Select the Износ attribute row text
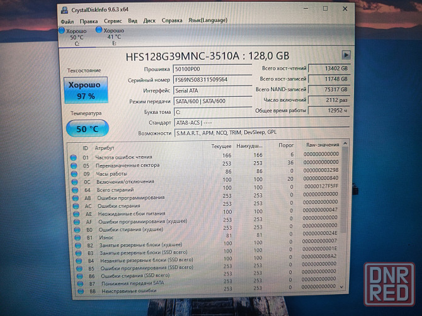This screenshot has height=316, width=422. (106, 237)
